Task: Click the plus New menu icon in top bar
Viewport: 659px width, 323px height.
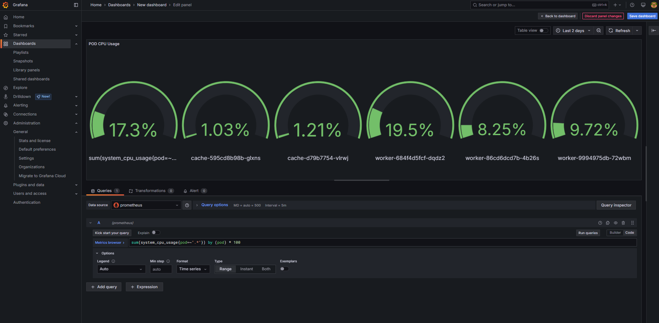Action: click(617, 5)
